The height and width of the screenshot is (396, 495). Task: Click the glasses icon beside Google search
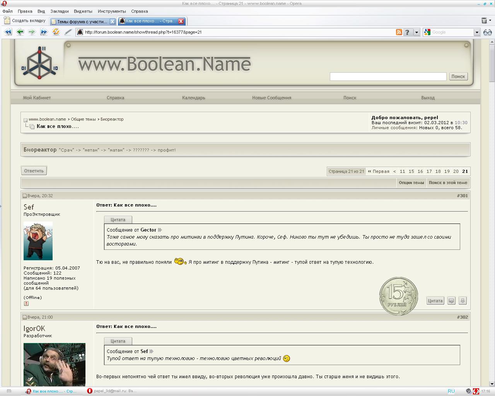pos(487,32)
